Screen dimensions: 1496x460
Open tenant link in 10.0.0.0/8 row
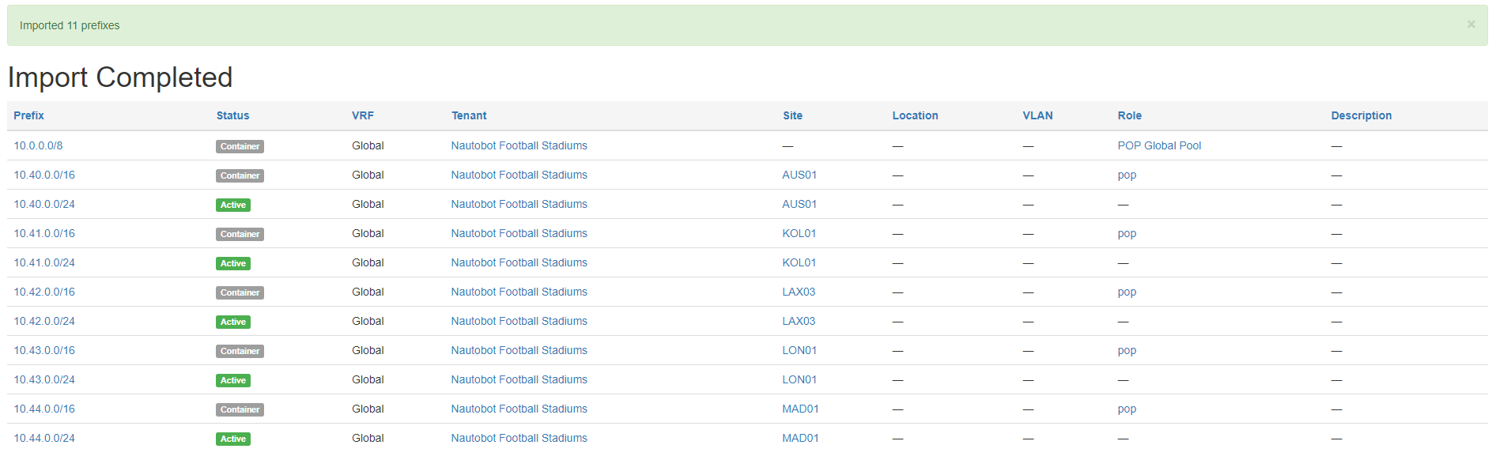click(x=519, y=145)
